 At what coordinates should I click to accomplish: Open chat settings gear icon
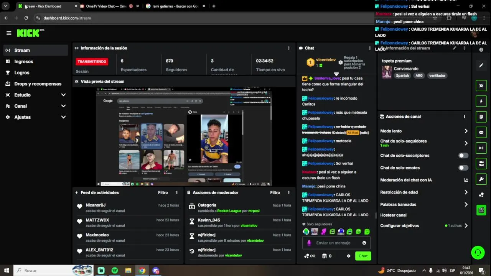tap(349, 256)
